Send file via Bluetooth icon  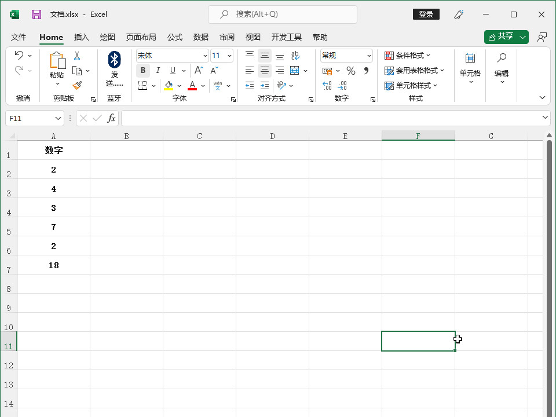pyautogui.click(x=114, y=60)
